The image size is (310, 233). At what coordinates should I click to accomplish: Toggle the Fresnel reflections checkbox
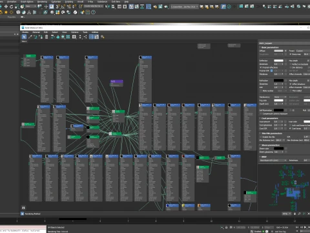coord(261,67)
